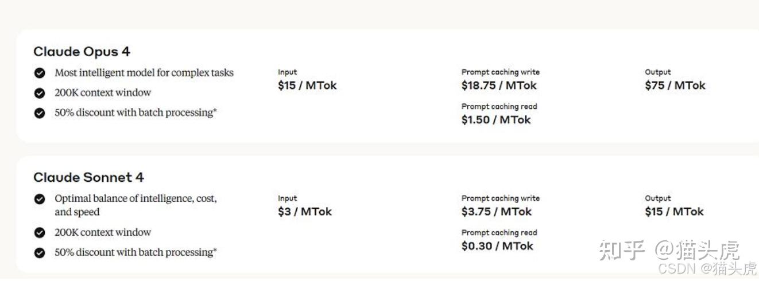Screen dimensions: 759x281
Task: Click the CSDN @猫头虎 watermark
Action: click(x=707, y=268)
